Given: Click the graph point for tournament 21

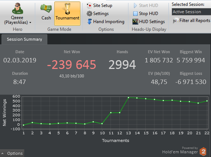Looking at the screenshot, I should click(198, 103).
